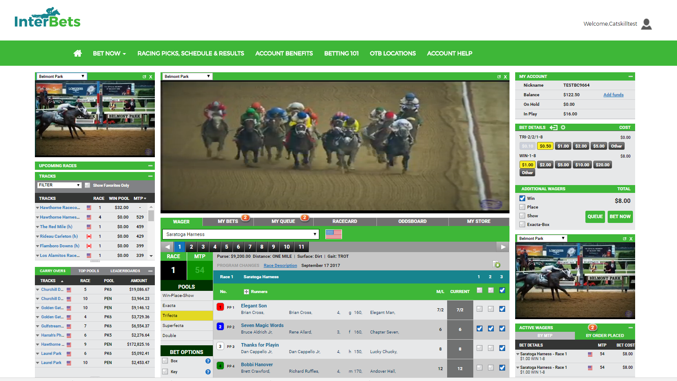The height and width of the screenshot is (381, 677).
Task: Click the red number 1 runner badge
Action: [220, 307]
